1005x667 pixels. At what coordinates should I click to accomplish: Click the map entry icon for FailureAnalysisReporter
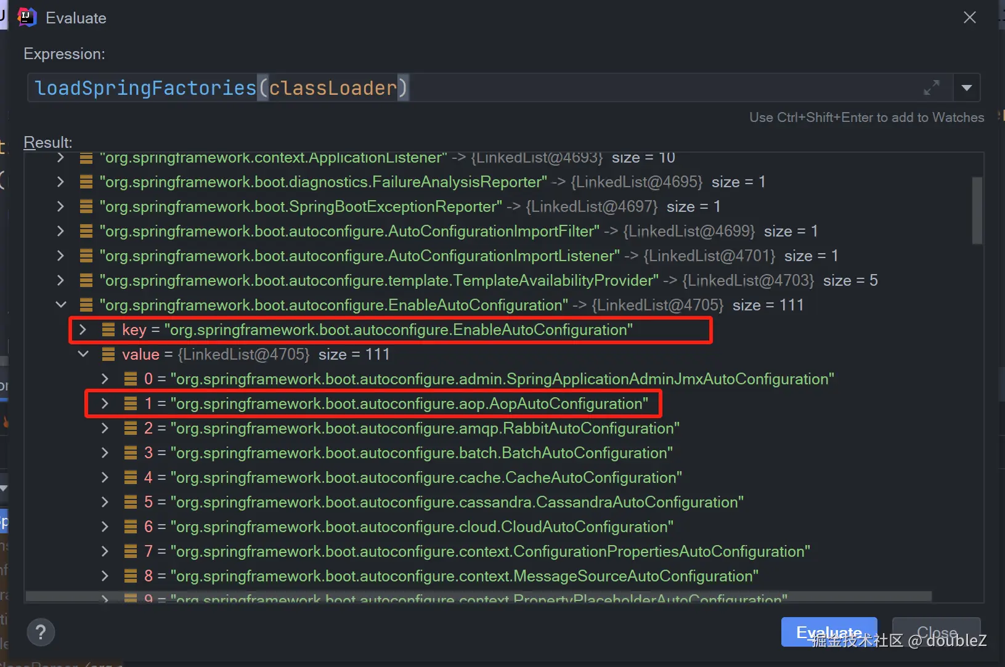(86, 182)
